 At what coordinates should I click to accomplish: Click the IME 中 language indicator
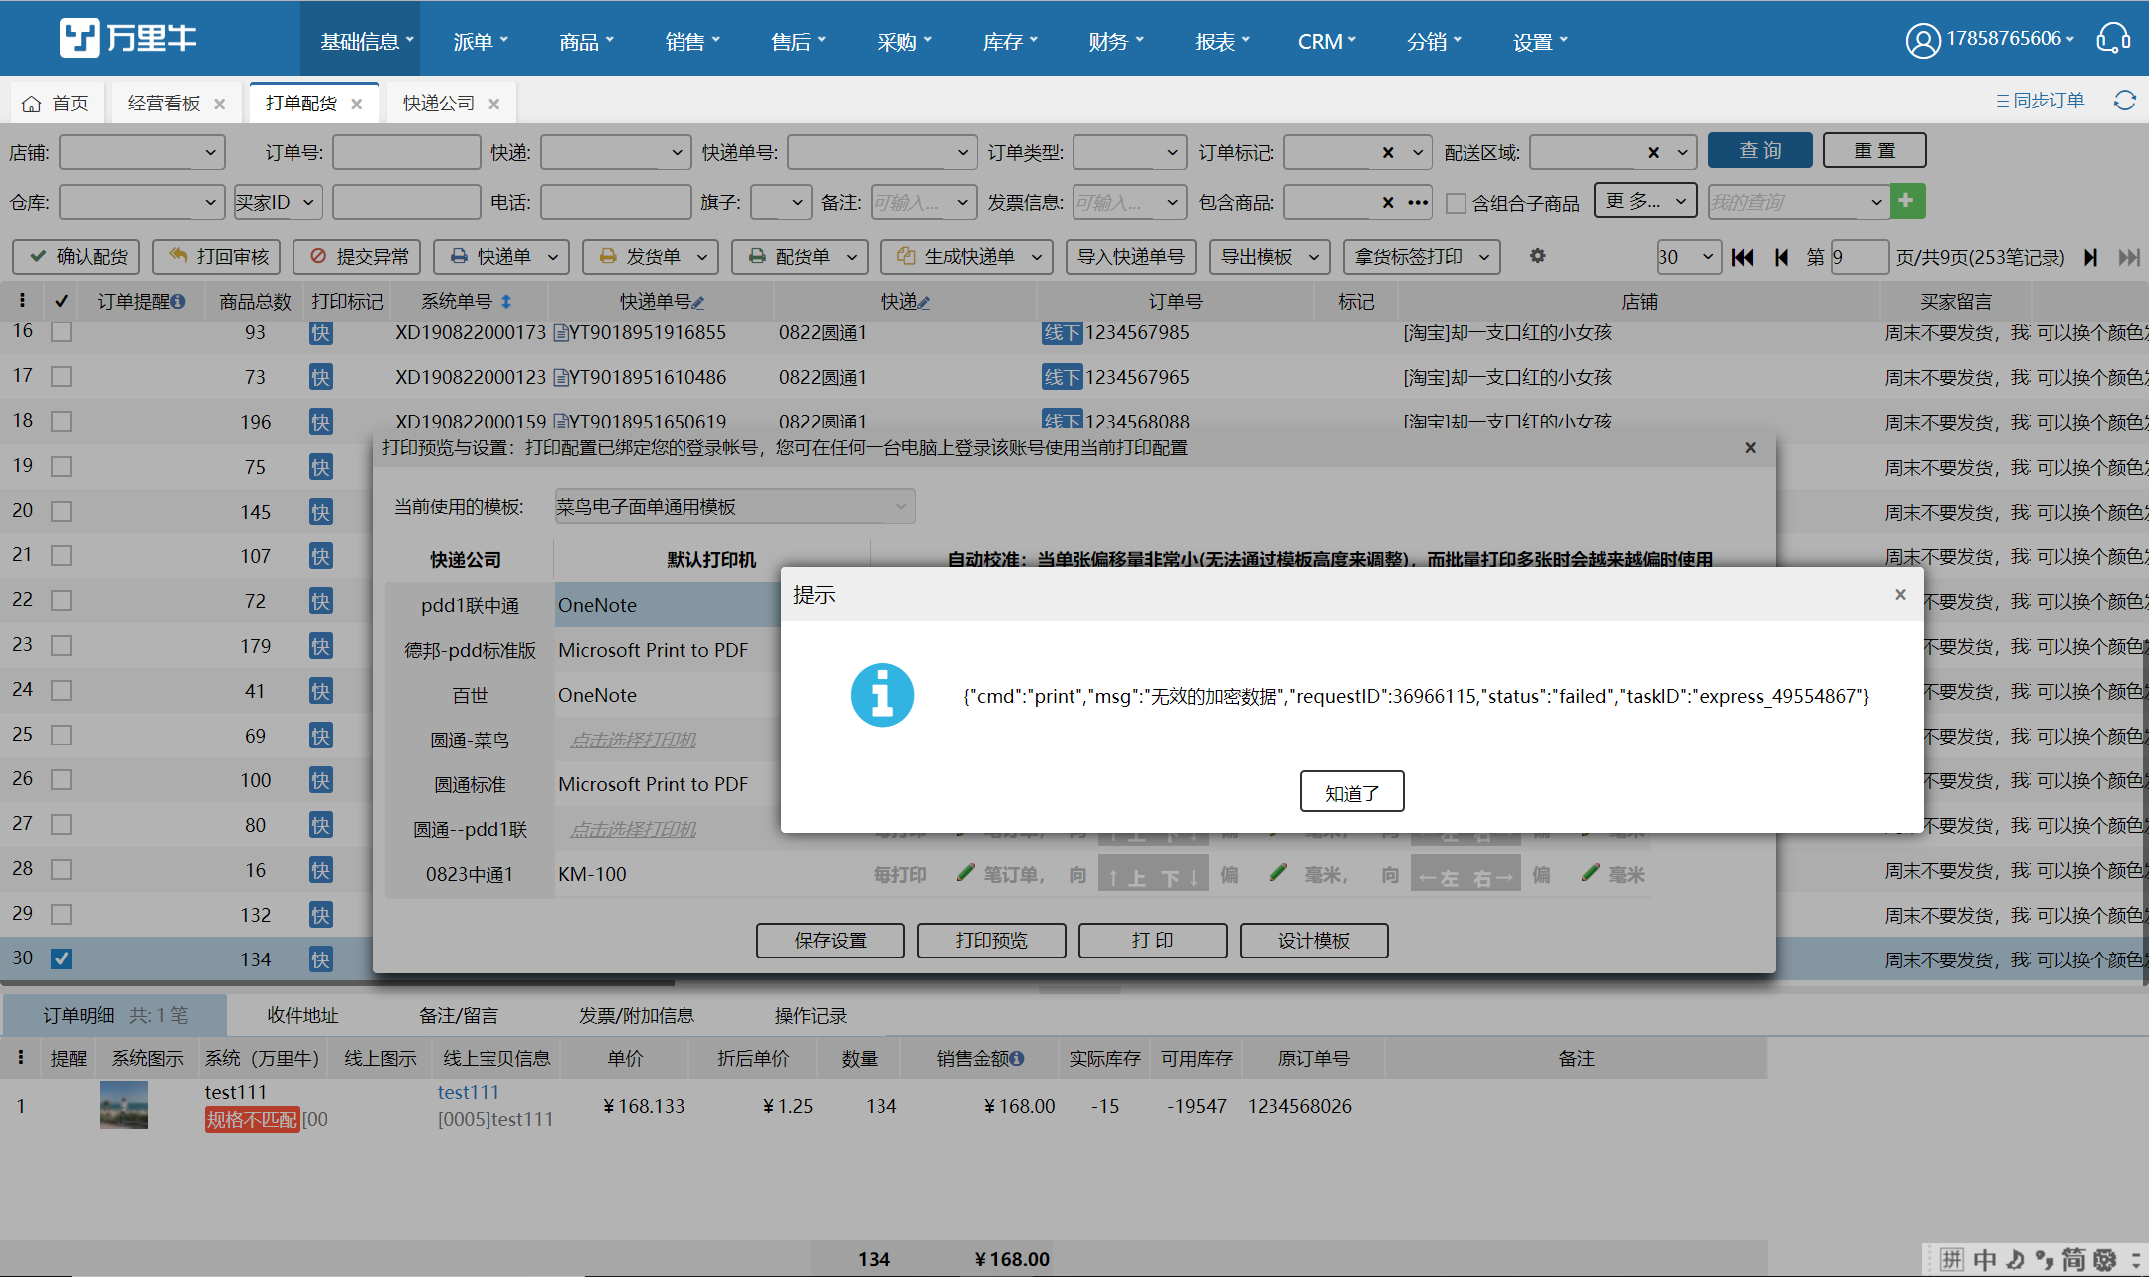pyautogui.click(x=1984, y=1260)
